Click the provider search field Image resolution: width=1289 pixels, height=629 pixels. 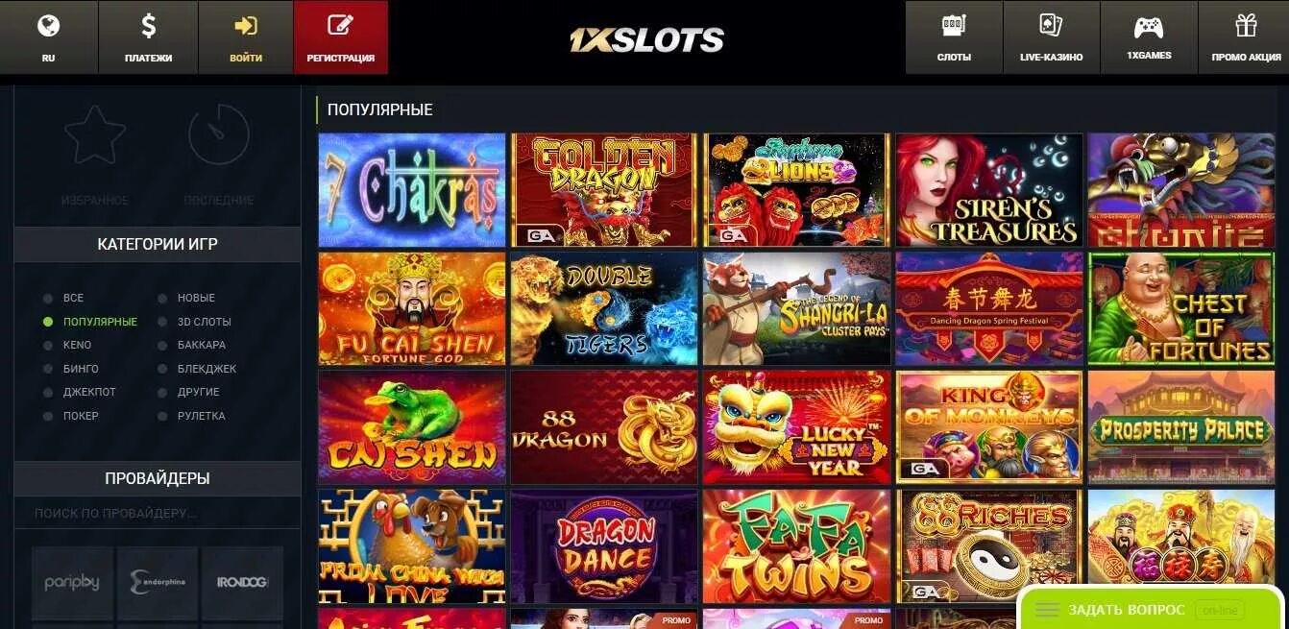point(158,513)
